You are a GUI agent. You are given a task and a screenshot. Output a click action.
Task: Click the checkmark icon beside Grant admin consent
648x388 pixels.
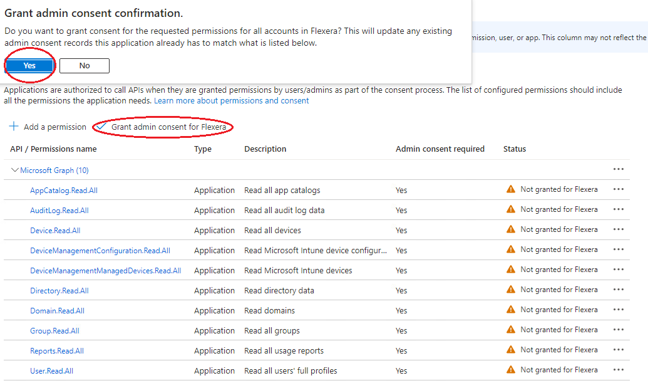click(101, 126)
